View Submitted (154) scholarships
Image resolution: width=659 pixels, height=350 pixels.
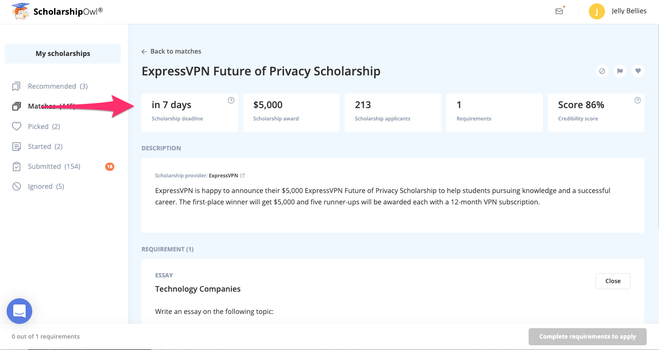(x=46, y=166)
